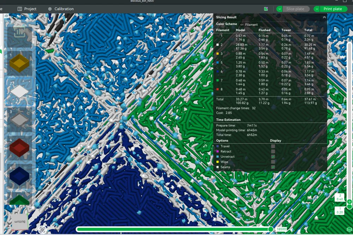Click the Slice plate button
The height and width of the screenshot is (235, 353).
(x=295, y=9)
